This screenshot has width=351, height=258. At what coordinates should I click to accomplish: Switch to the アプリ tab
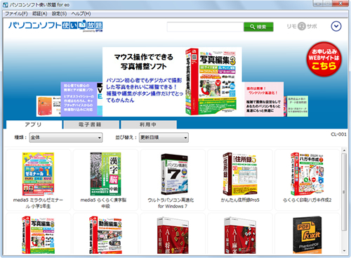point(34,124)
